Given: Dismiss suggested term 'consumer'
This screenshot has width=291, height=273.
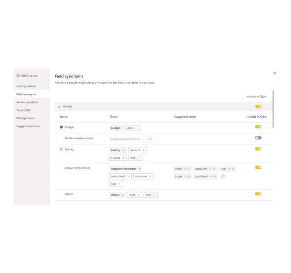Looking at the screenshot, I should tap(214, 169).
